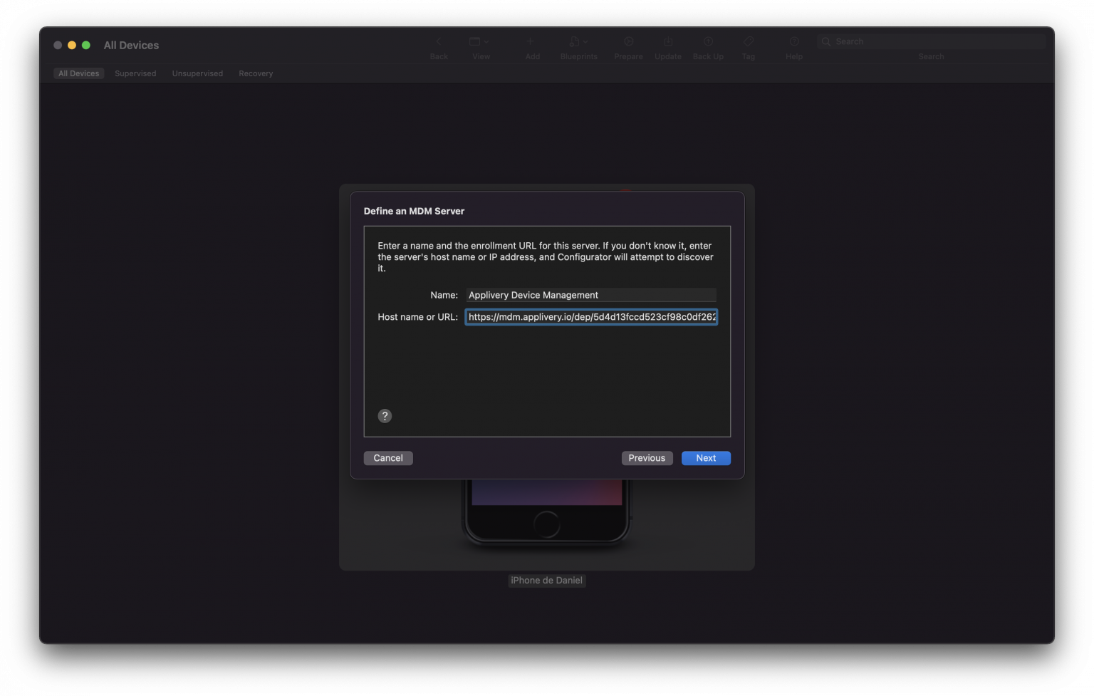Select the Tag icon in toolbar
The image size is (1094, 696).
(x=748, y=41)
